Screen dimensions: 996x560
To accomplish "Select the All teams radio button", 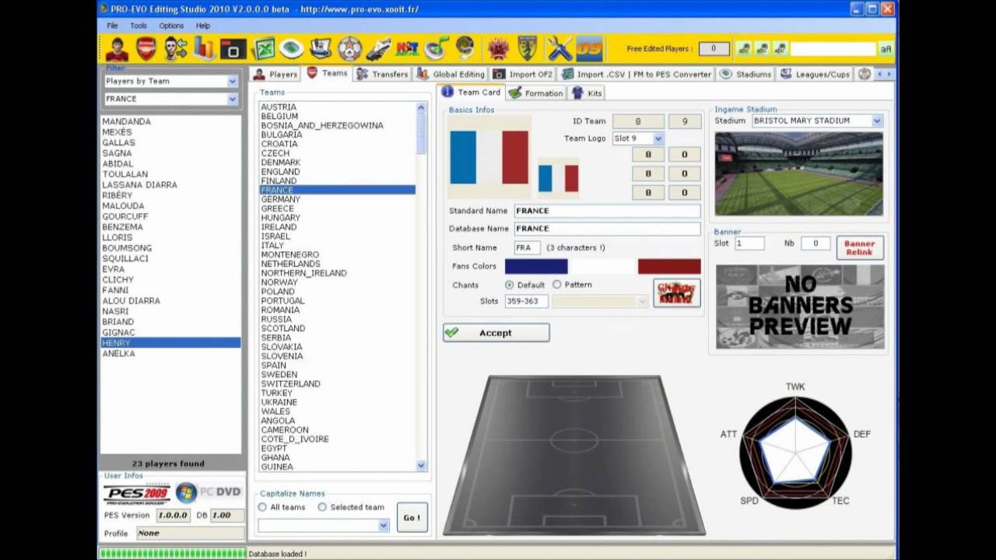I will tap(262, 507).
